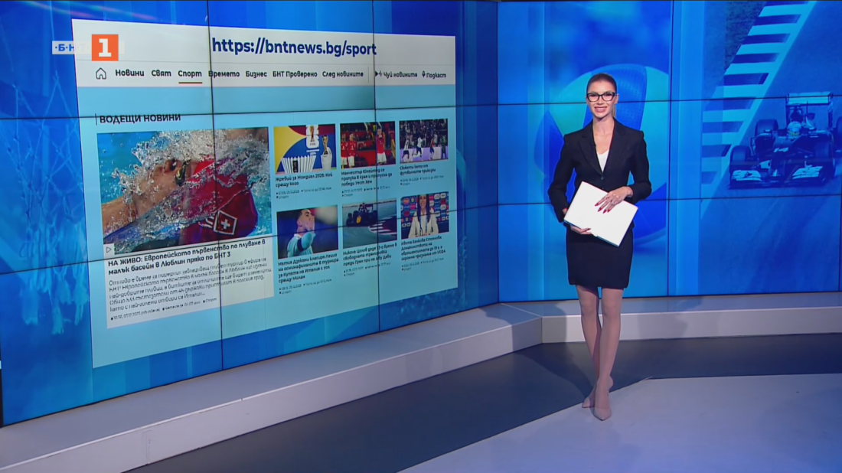
Task: Click the microphone icon beside Подкаст
Action: (x=423, y=75)
